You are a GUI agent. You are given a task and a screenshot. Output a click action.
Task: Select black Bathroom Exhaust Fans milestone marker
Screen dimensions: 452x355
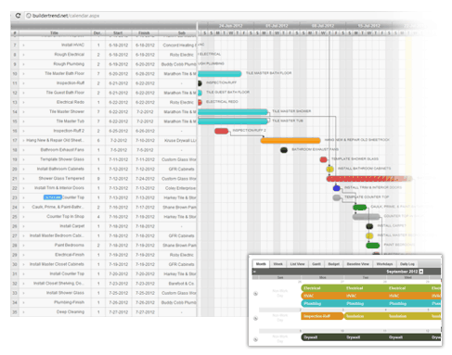pyautogui.click(x=284, y=150)
